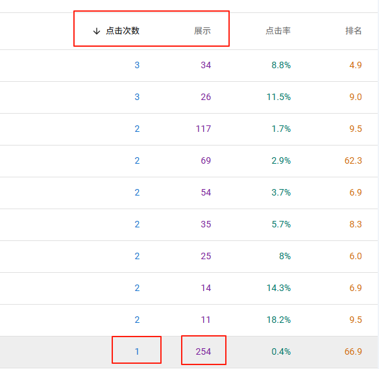The height and width of the screenshot is (369, 379).
Task: Sort by the 展示 column header
Action: coord(202,31)
